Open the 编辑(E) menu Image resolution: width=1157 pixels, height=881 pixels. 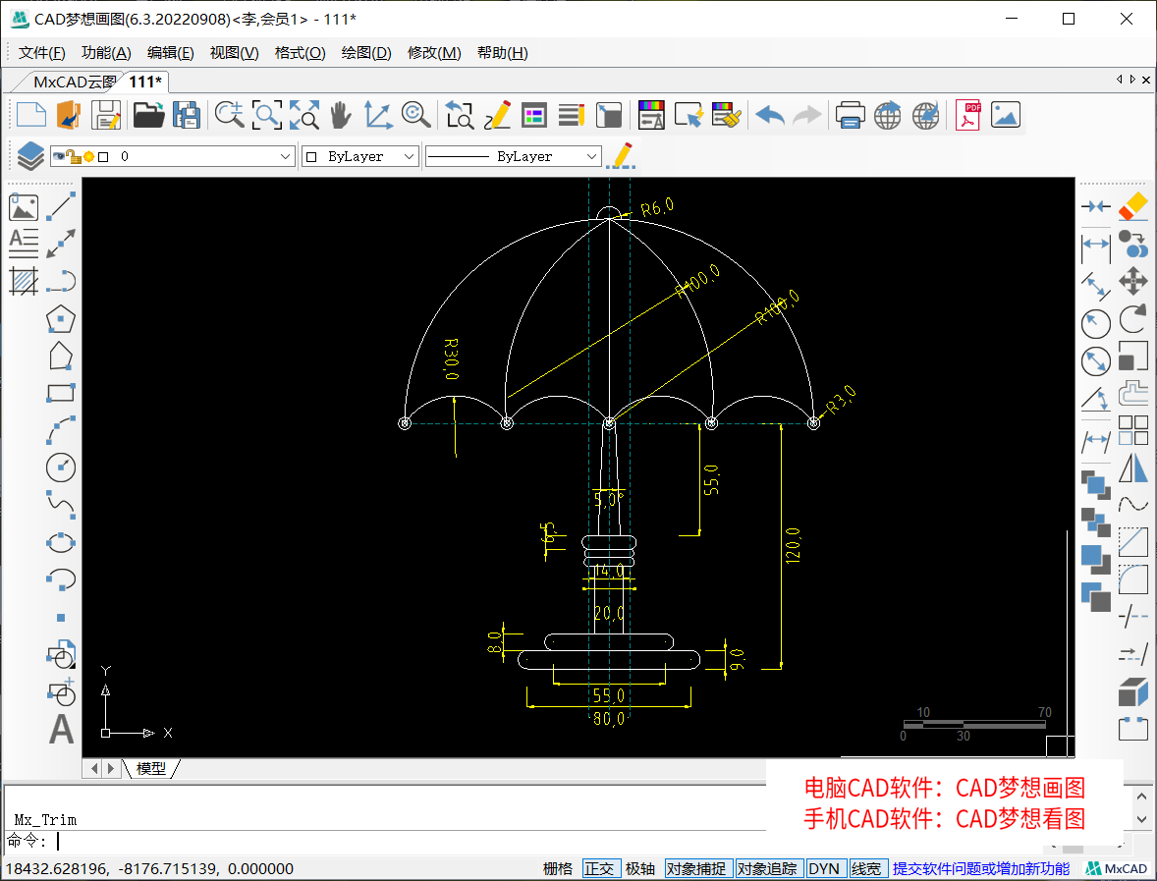tap(171, 52)
